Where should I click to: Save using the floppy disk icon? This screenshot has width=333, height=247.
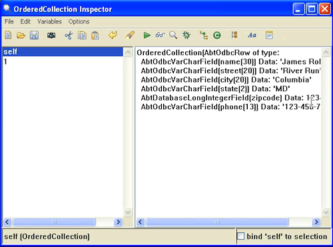tap(34, 35)
